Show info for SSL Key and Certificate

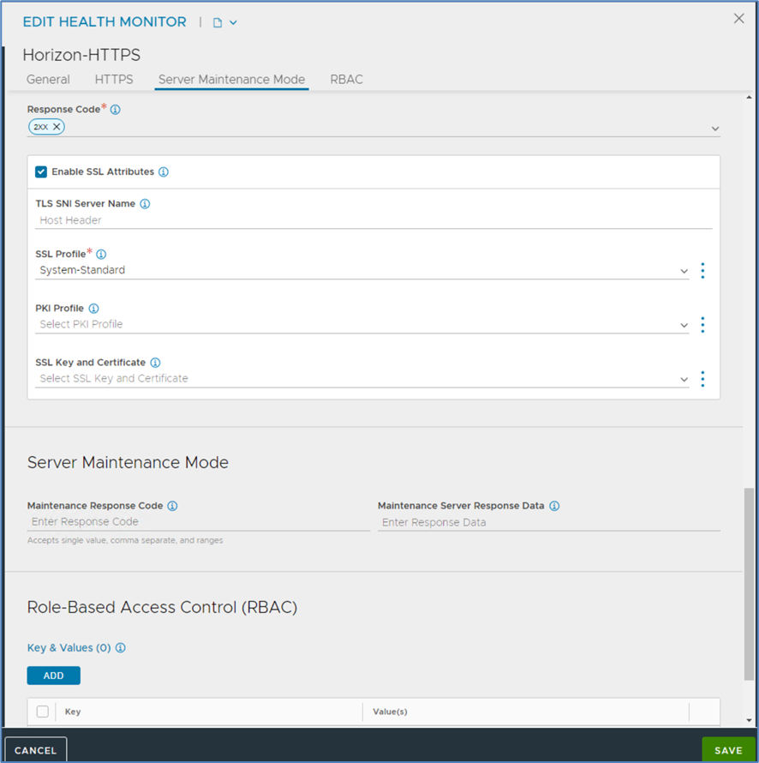point(155,363)
